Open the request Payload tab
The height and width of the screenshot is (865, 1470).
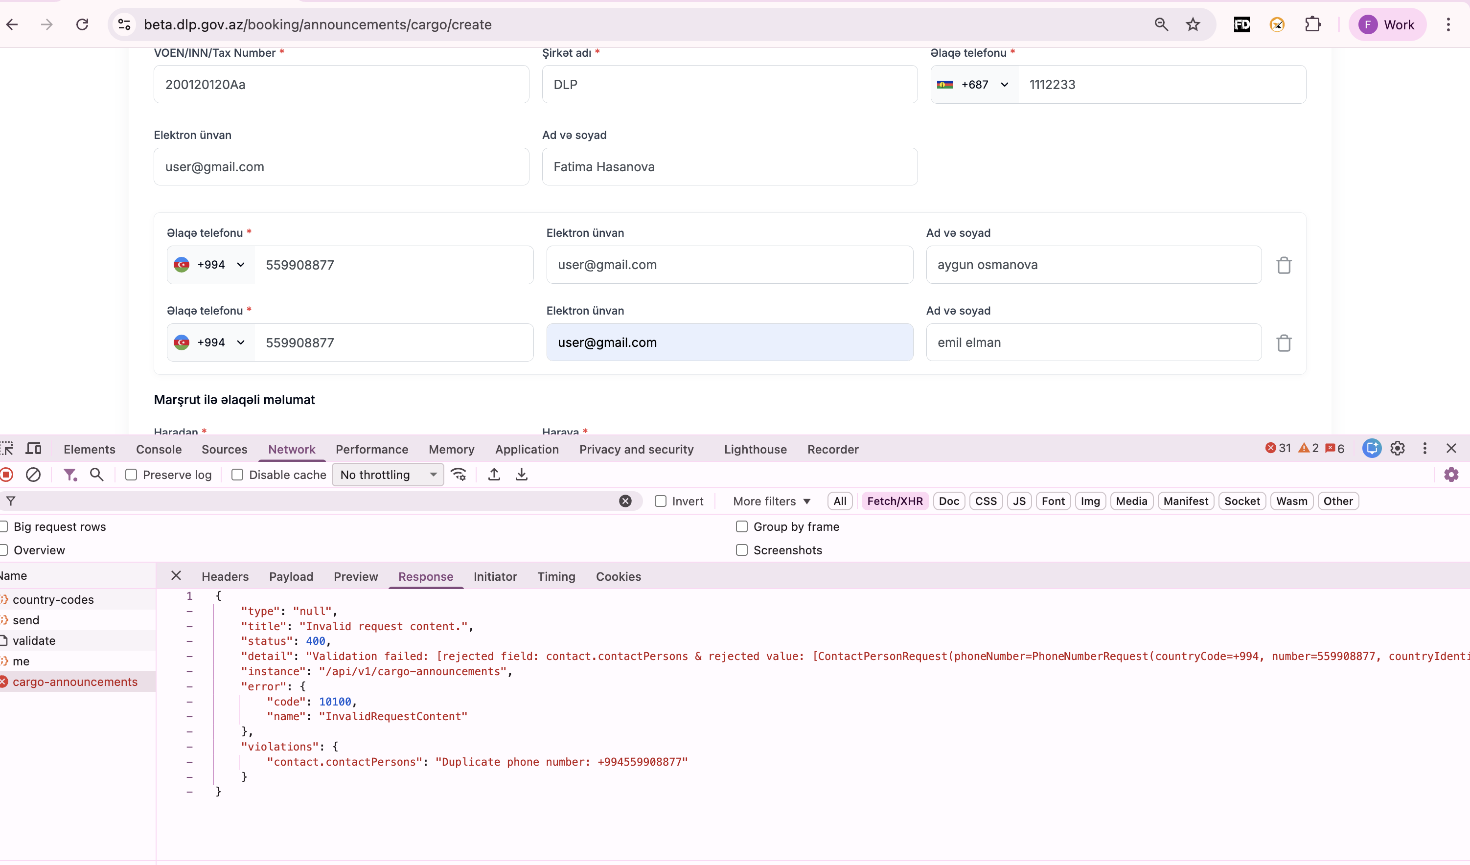point(291,576)
